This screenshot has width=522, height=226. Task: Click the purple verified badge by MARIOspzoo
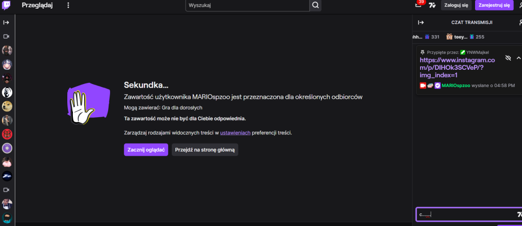point(437,86)
